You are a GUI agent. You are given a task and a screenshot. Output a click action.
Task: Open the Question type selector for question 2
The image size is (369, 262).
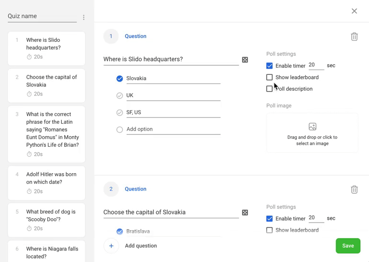(136, 189)
